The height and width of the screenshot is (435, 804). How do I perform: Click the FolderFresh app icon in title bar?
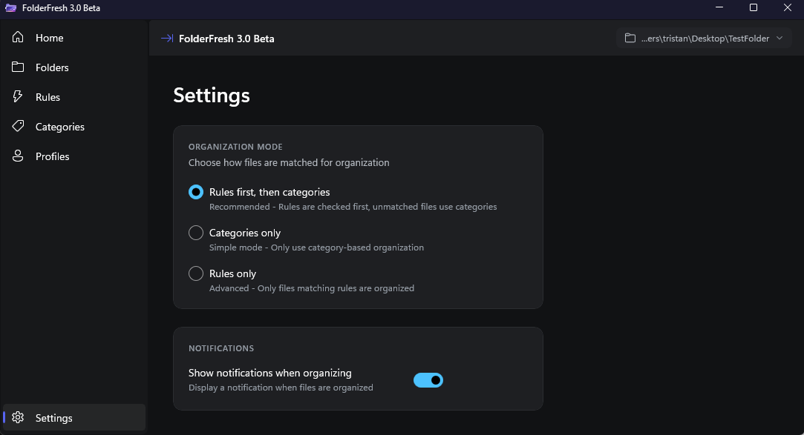(11, 7)
